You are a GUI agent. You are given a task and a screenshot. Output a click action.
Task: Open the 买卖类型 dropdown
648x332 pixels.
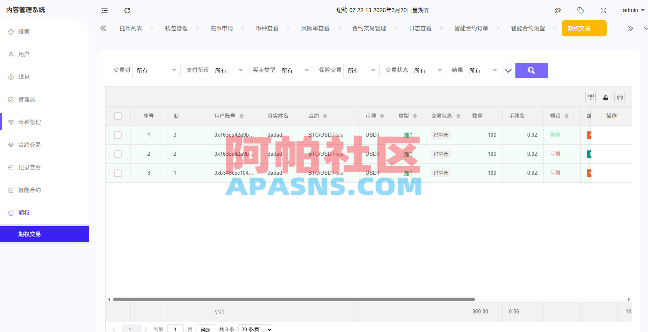tap(295, 70)
